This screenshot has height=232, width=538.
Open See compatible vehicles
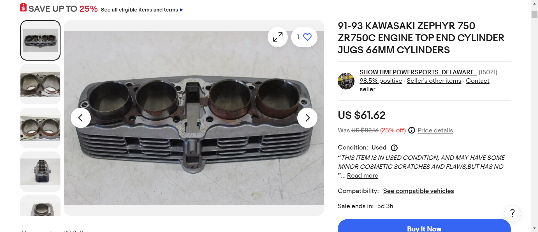418,191
